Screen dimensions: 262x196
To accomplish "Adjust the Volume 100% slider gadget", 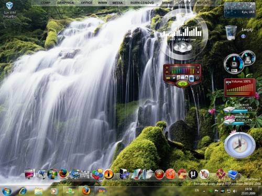I will click(x=240, y=87).
